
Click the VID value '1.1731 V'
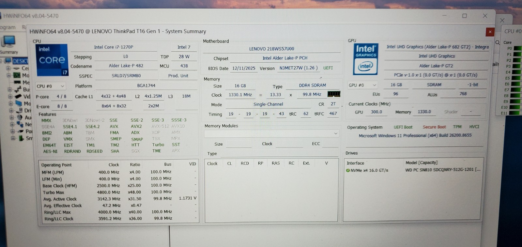click(x=188, y=198)
